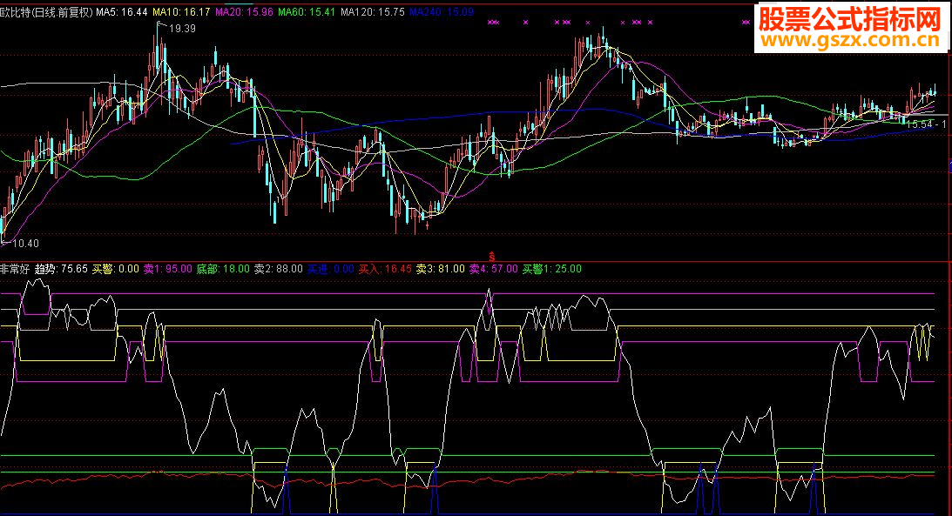Click the 10.40 low price label

click(x=25, y=243)
